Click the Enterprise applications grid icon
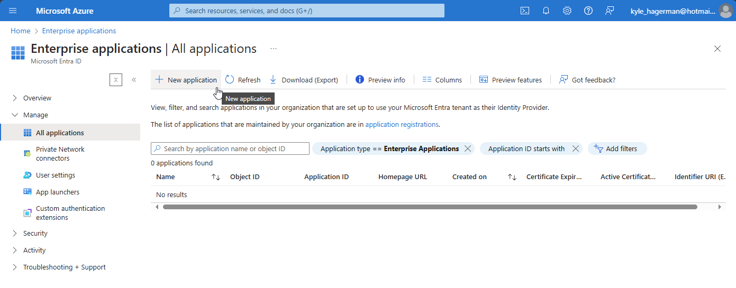 point(18,53)
